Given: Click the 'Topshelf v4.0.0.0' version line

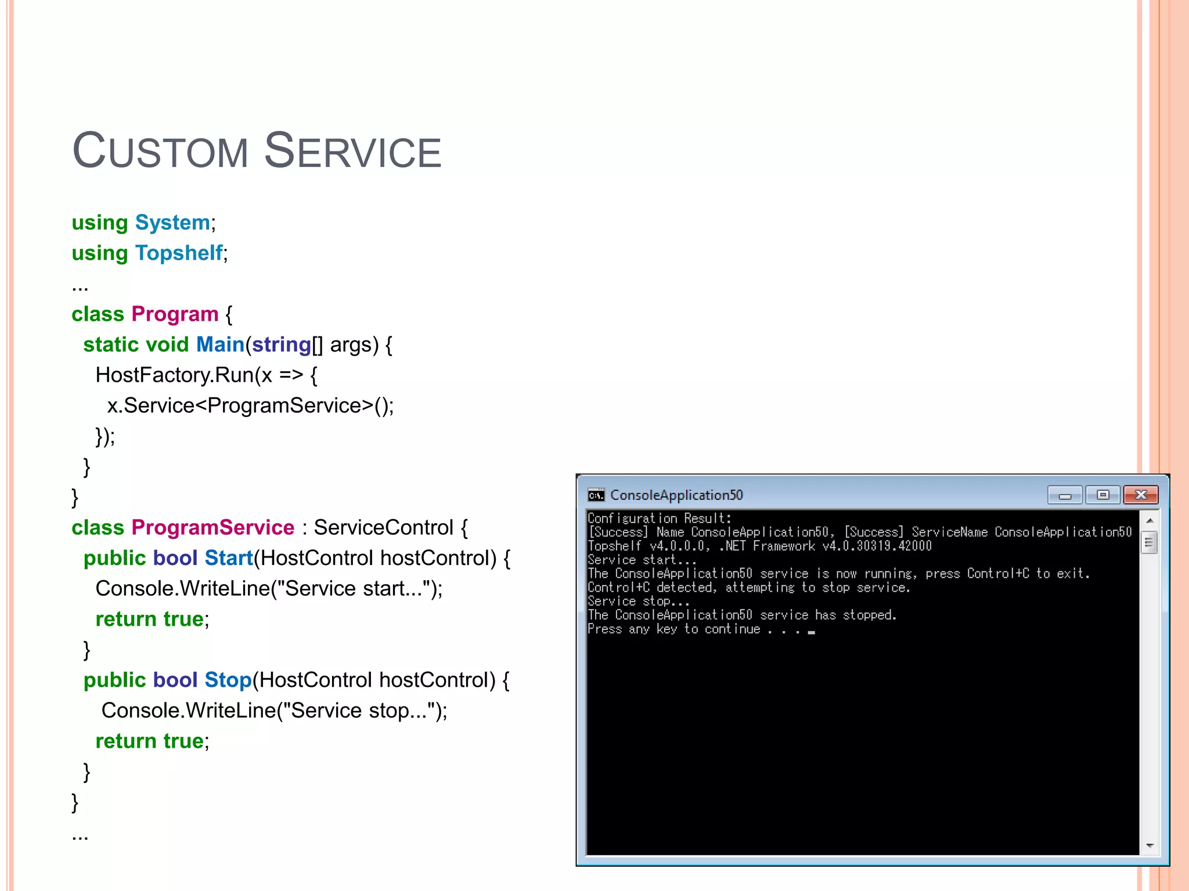Looking at the screenshot, I should 759,546.
